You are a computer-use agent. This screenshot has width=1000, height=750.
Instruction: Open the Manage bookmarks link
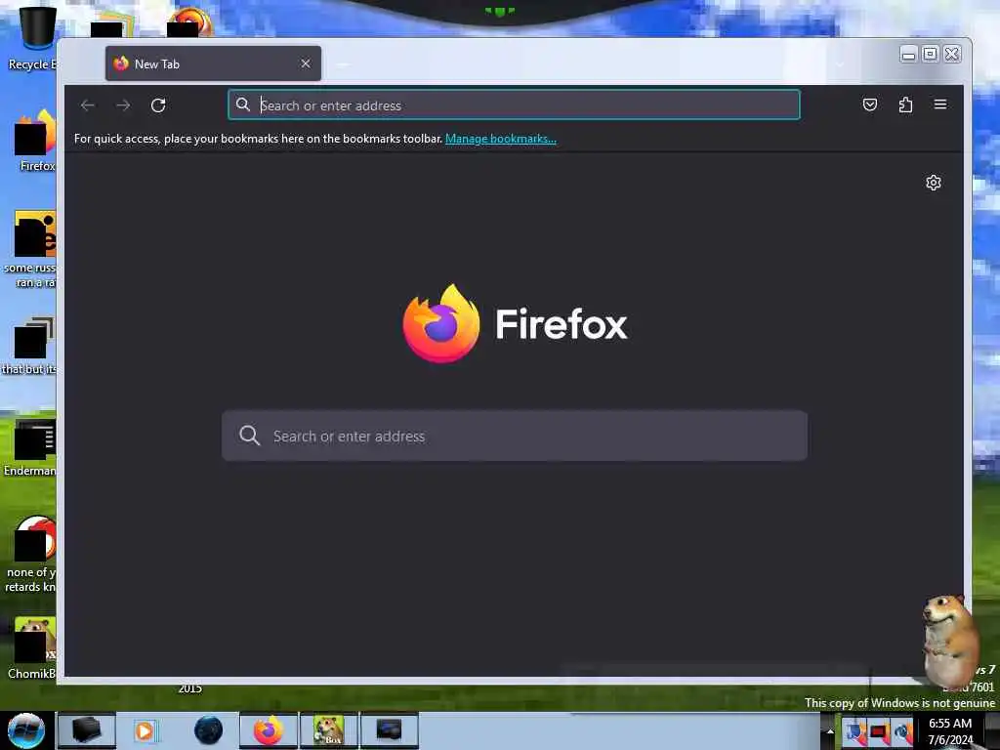(x=501, y=139)
